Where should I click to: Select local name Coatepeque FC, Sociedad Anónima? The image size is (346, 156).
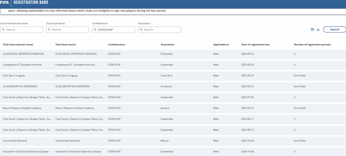coord(75,65)
